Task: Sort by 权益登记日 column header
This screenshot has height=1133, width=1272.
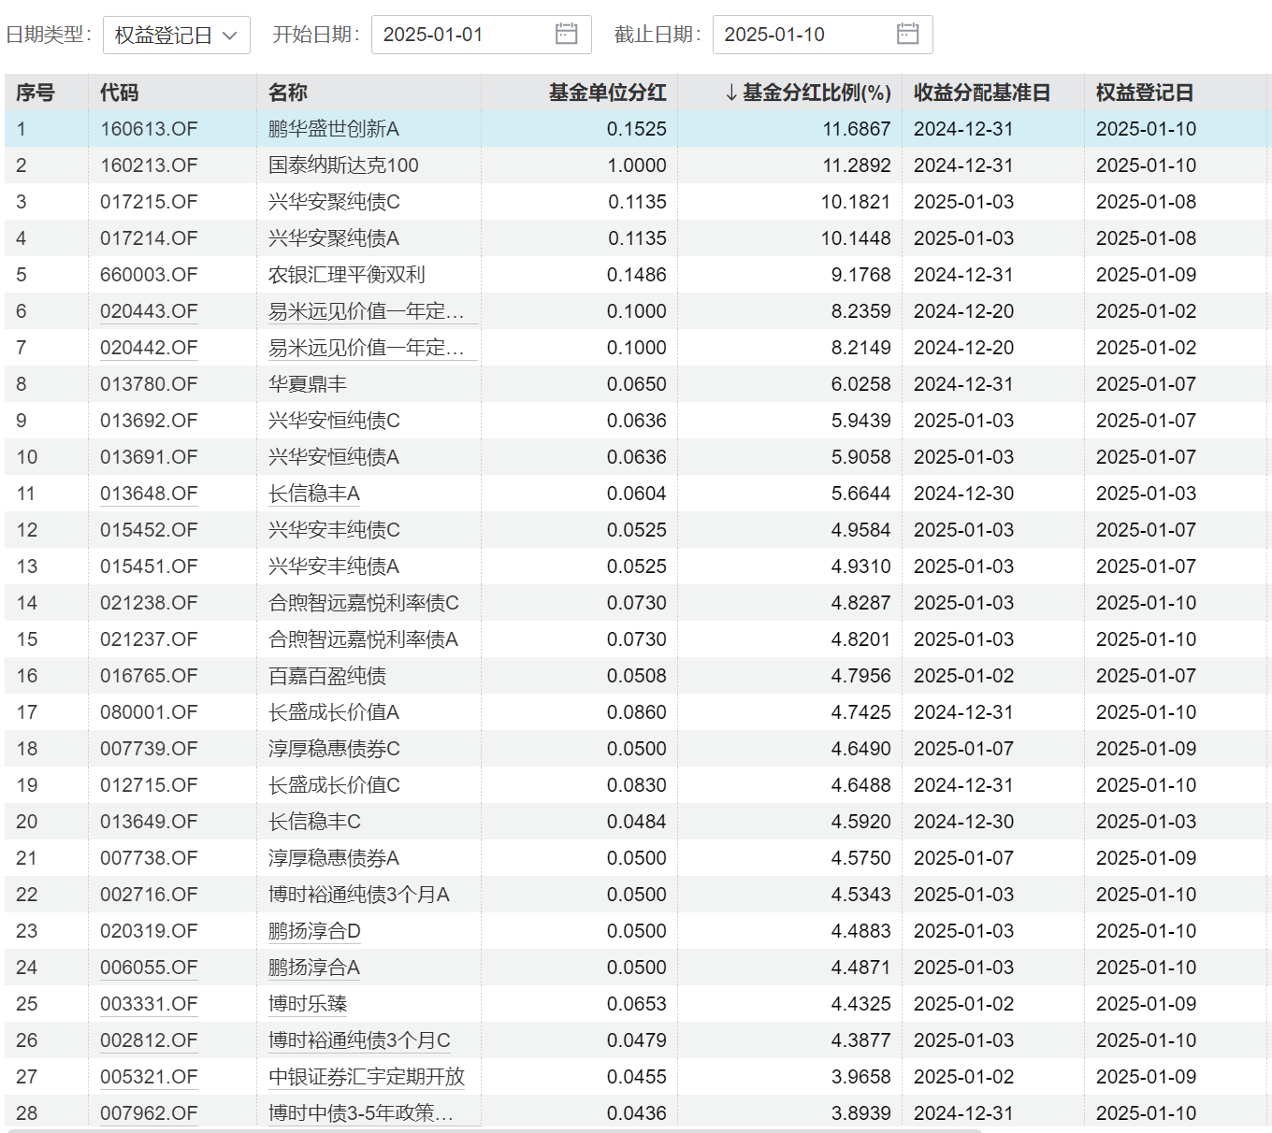Action: 1145,93
